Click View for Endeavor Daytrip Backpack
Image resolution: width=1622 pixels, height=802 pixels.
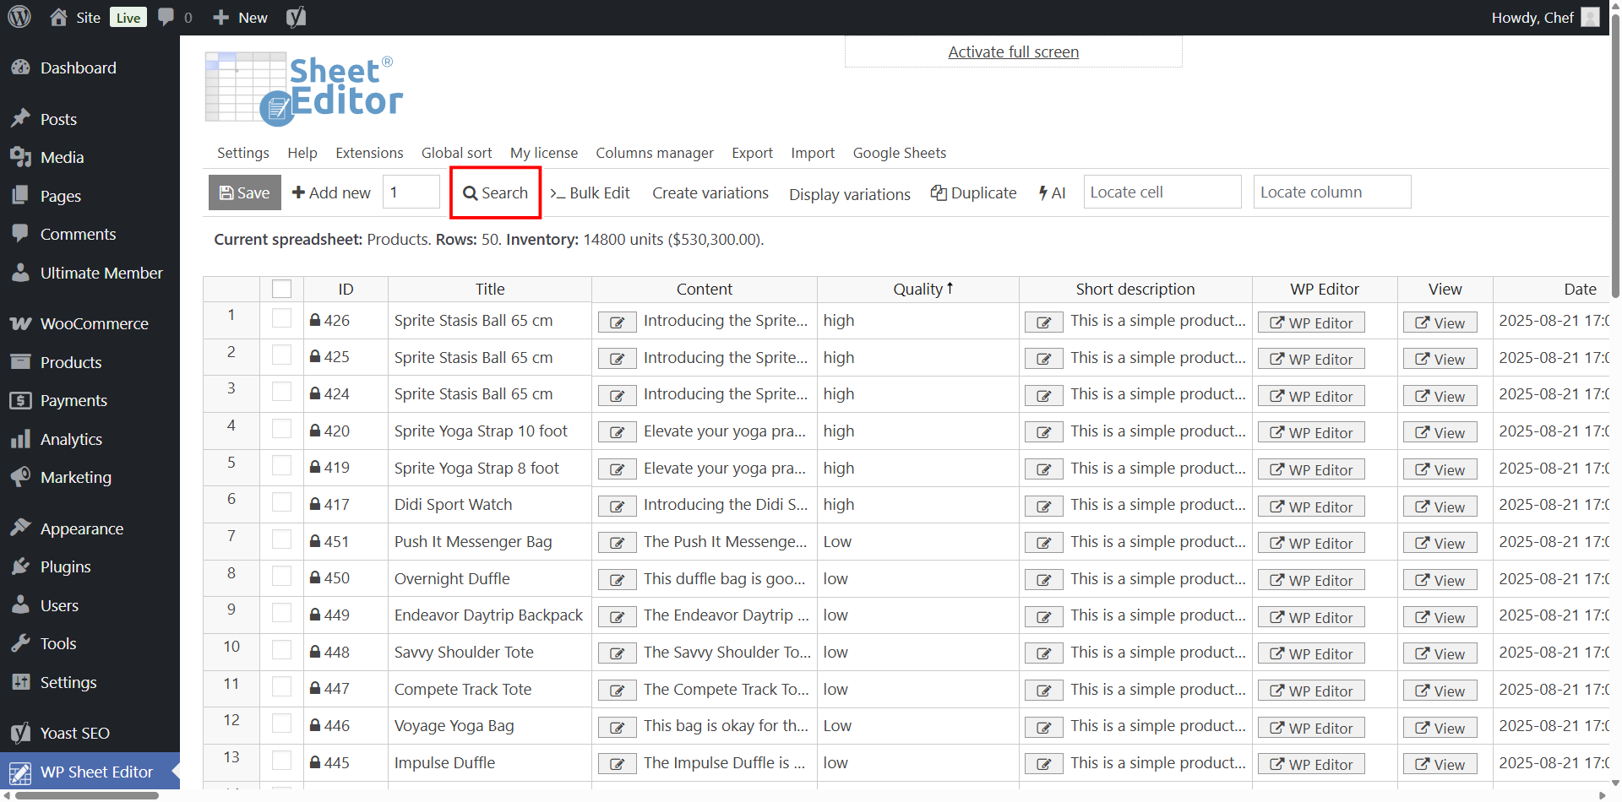[1440, 617]
